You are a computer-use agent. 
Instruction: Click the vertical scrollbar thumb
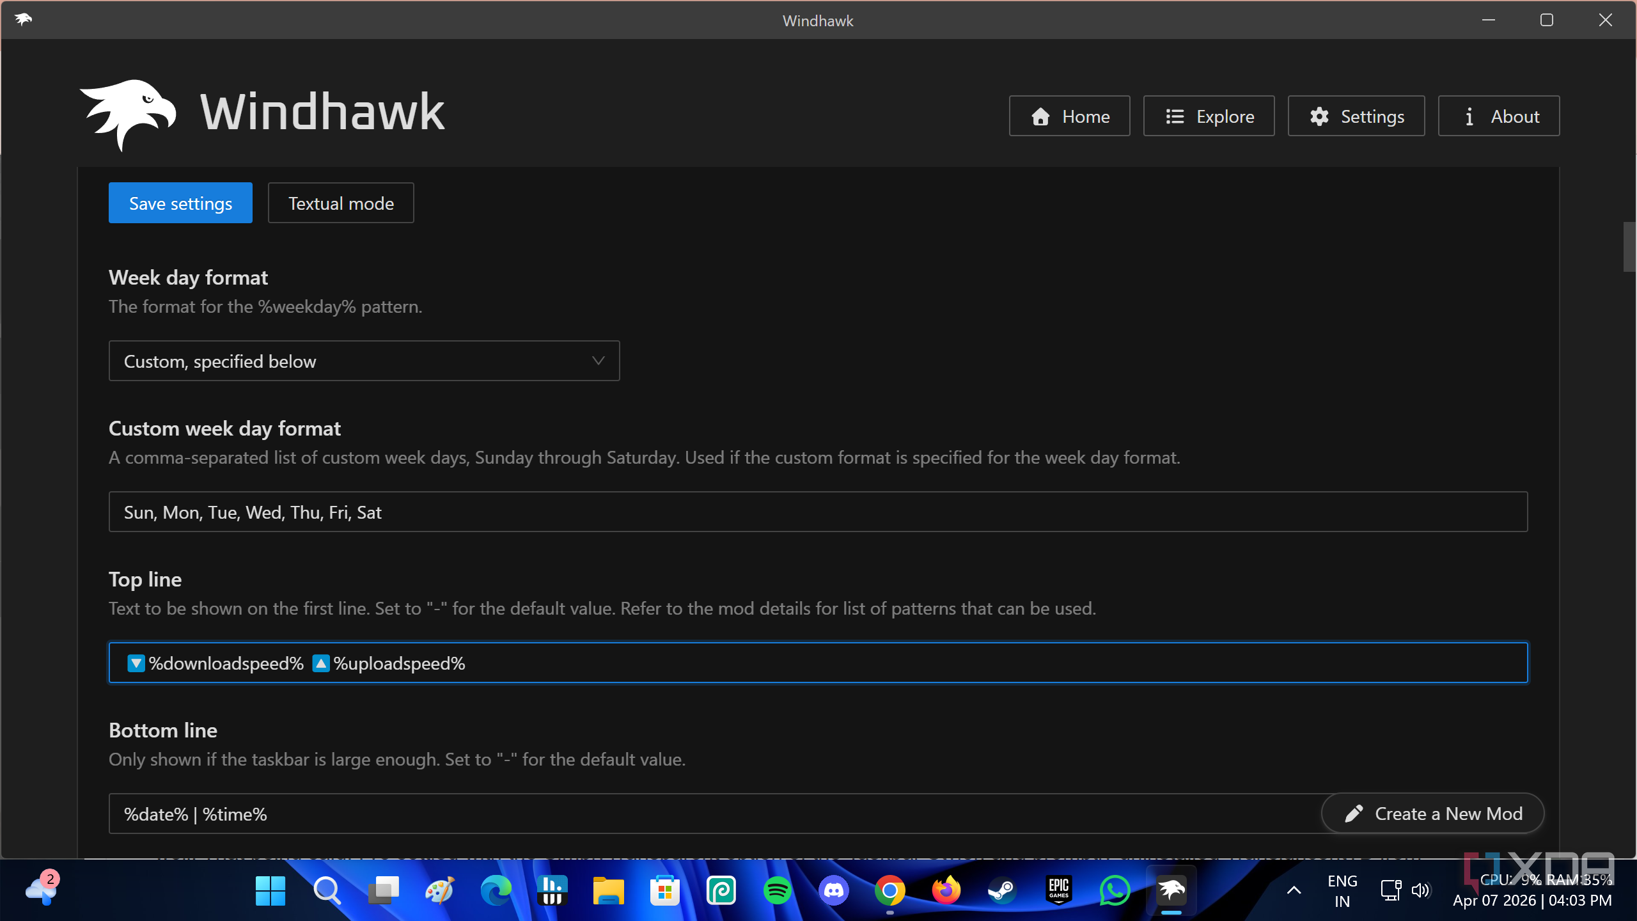1629,247
